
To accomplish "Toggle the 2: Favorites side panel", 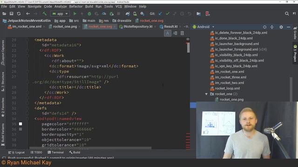I will [3, 108].
